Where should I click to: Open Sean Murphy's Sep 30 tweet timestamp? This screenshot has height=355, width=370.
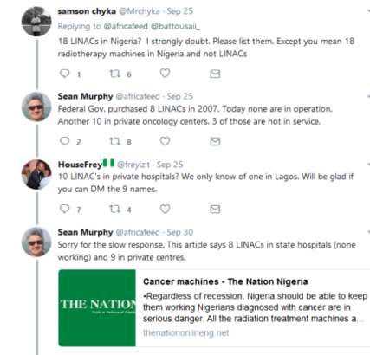(x=180, y=232)
